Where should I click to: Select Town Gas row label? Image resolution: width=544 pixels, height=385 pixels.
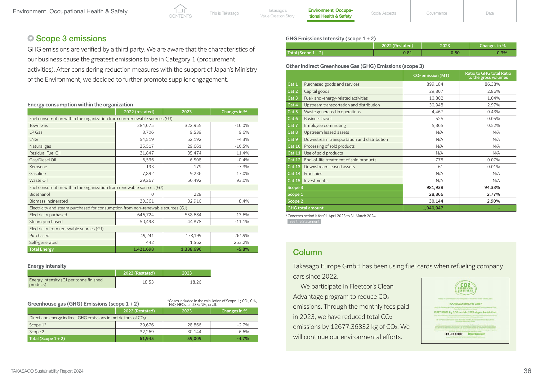pos(38,125)
